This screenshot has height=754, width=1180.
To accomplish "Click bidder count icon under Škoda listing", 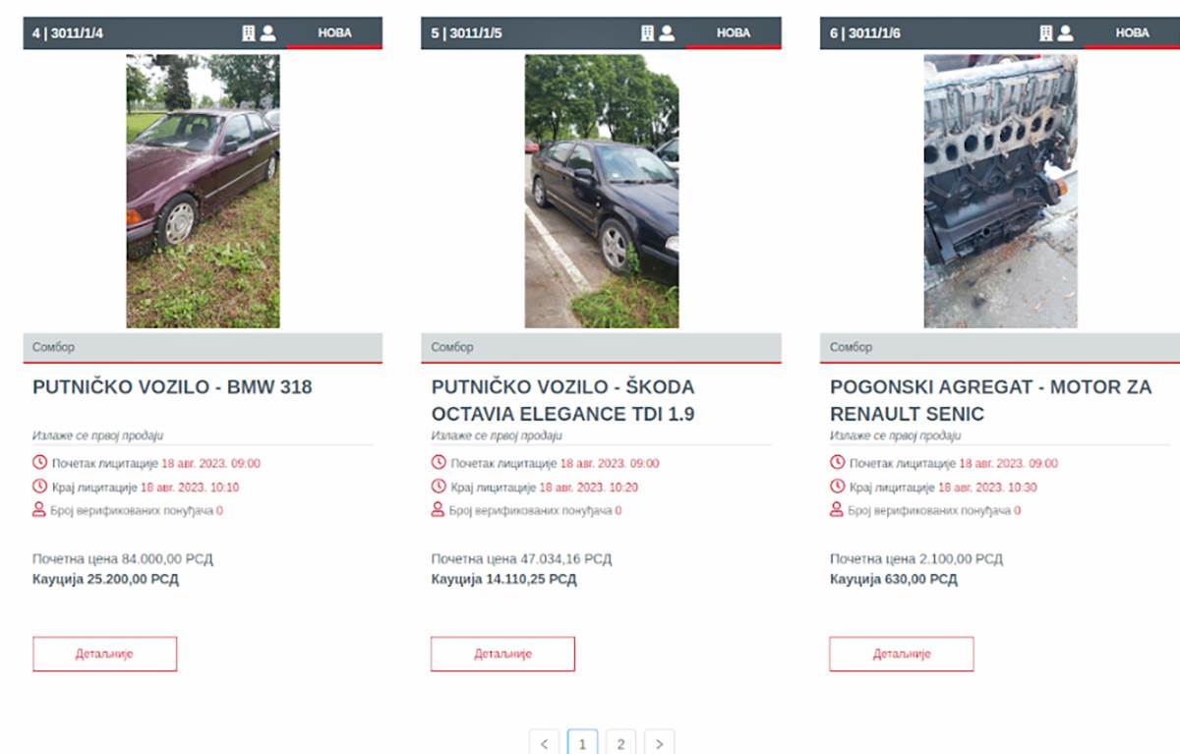I will (439, 509).
